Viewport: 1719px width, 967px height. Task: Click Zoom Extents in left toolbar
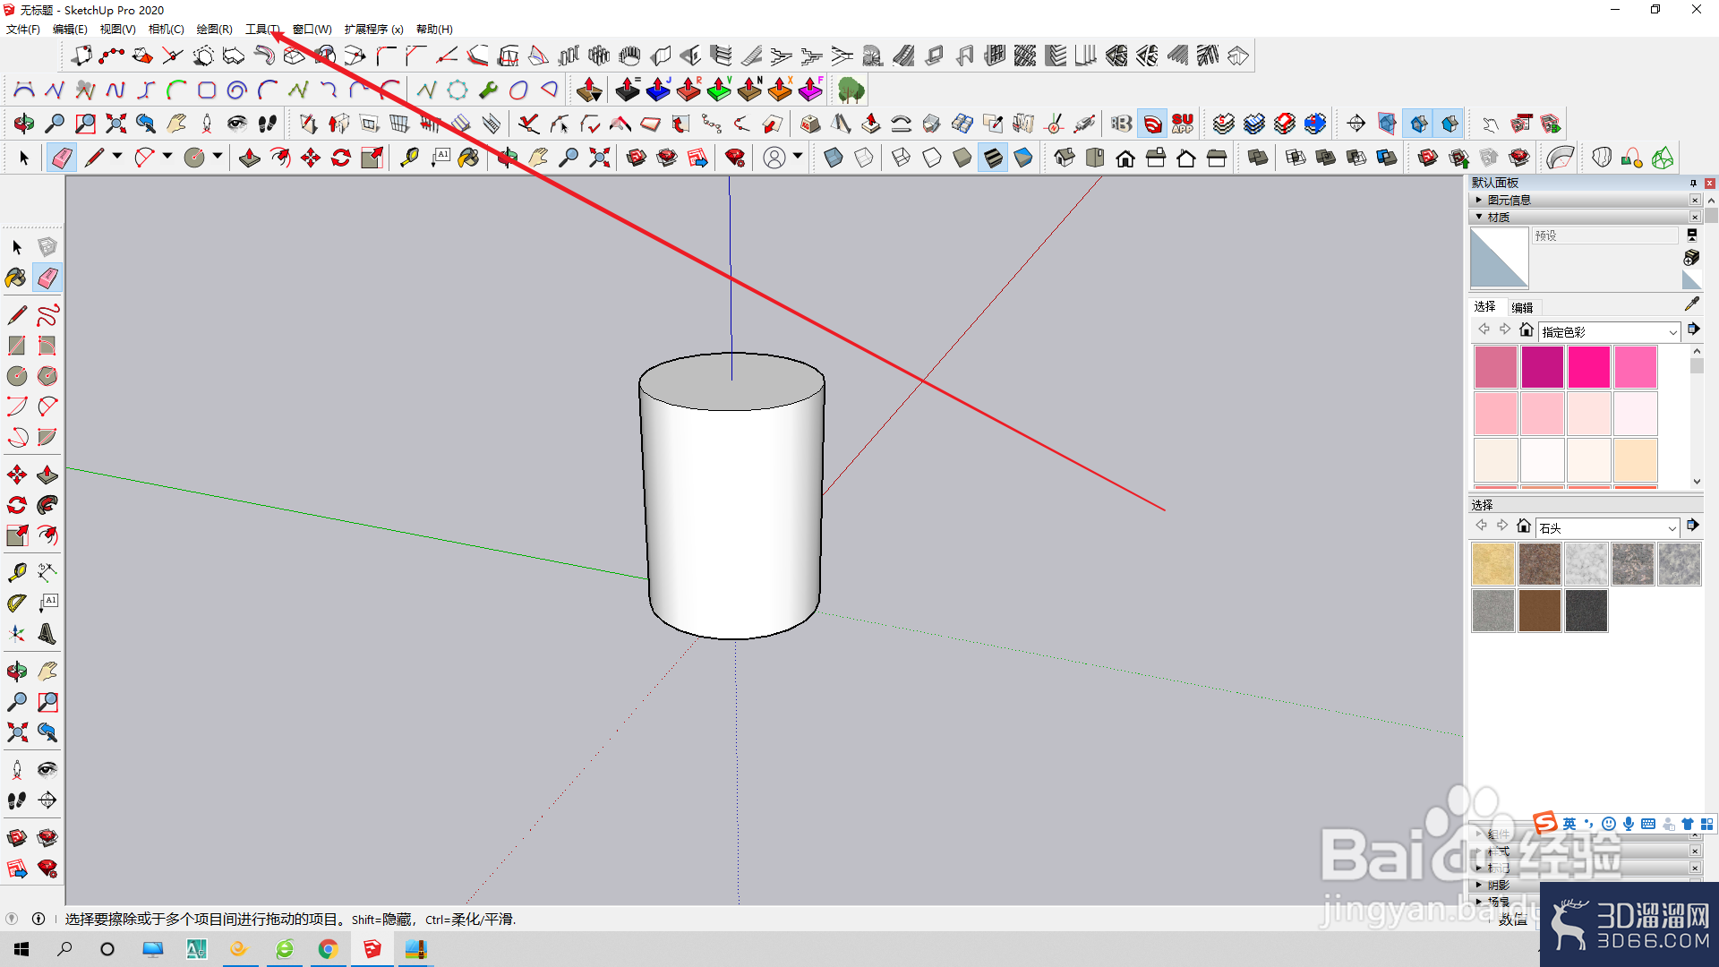point(16,732)
